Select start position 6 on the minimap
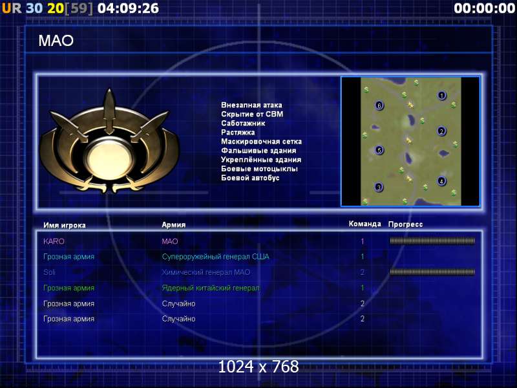This screenshot has height=388, width=517. (x=379, y=105)
